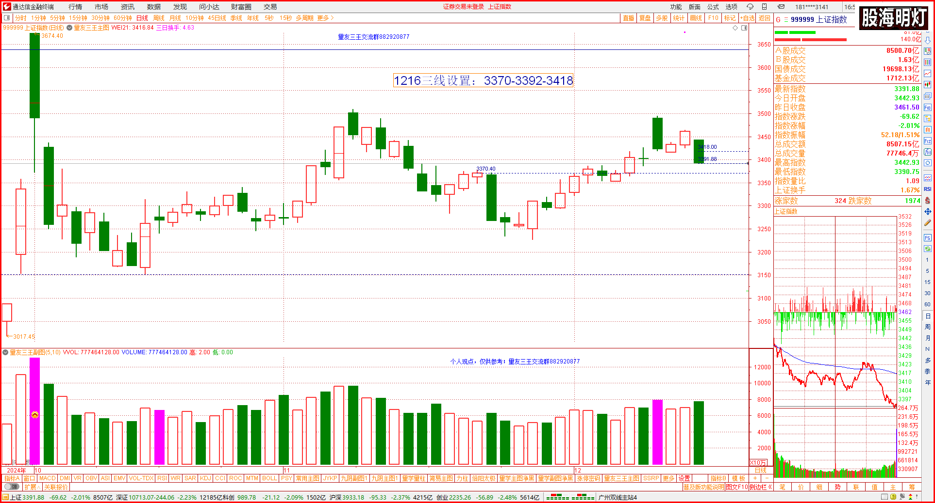Click the grid table icon in right sidebar
Image resolution: width=935 pixels, height=503 pixels.
[928, 63]
